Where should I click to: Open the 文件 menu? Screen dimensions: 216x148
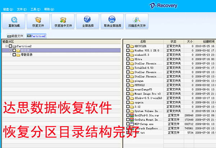[22, 9]
